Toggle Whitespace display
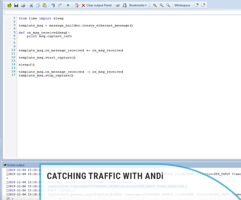The height and width of the screenshot is (200, 241). click(x=182, y=5)
